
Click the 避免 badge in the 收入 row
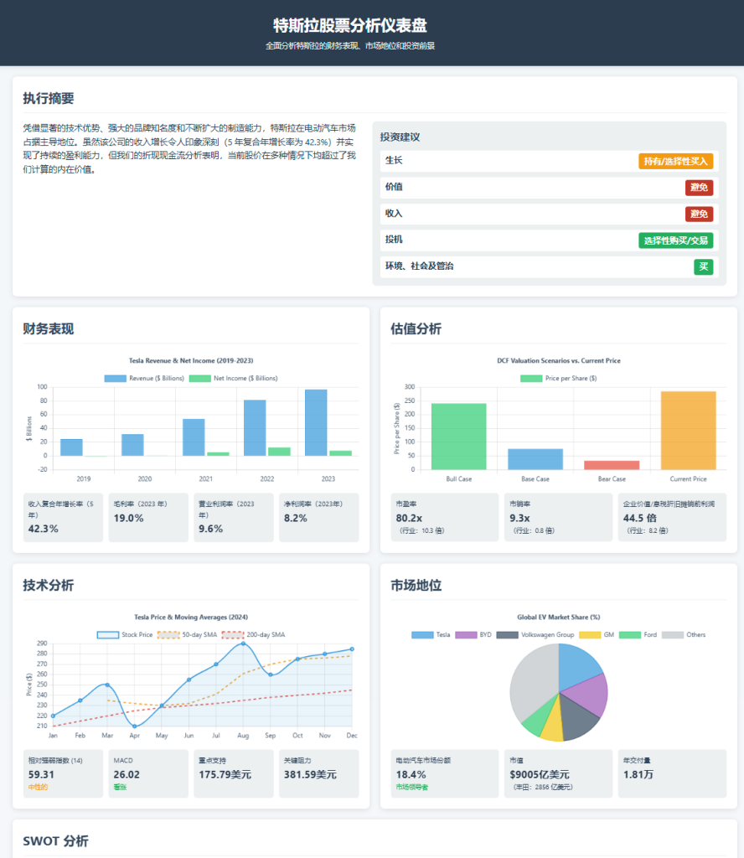[699, 214]
